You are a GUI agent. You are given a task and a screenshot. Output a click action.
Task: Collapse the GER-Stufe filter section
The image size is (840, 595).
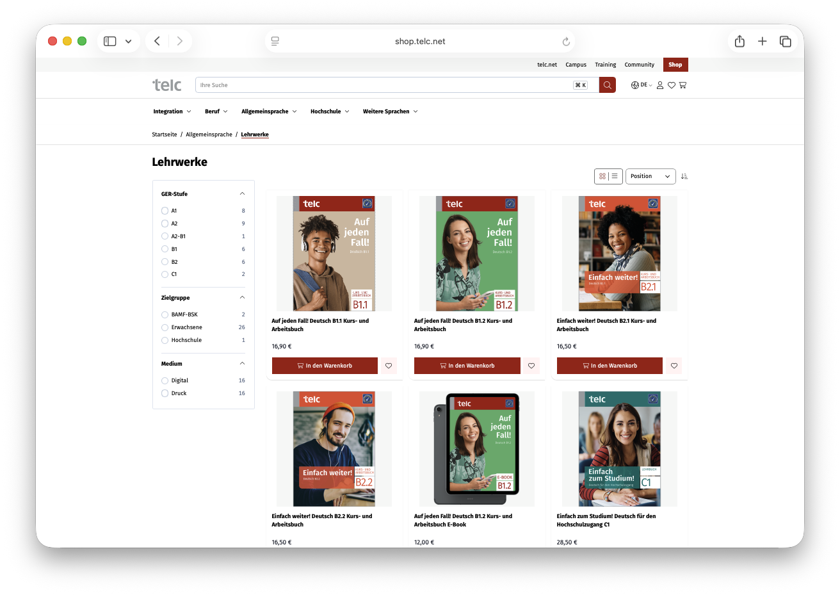click(242, 193)
